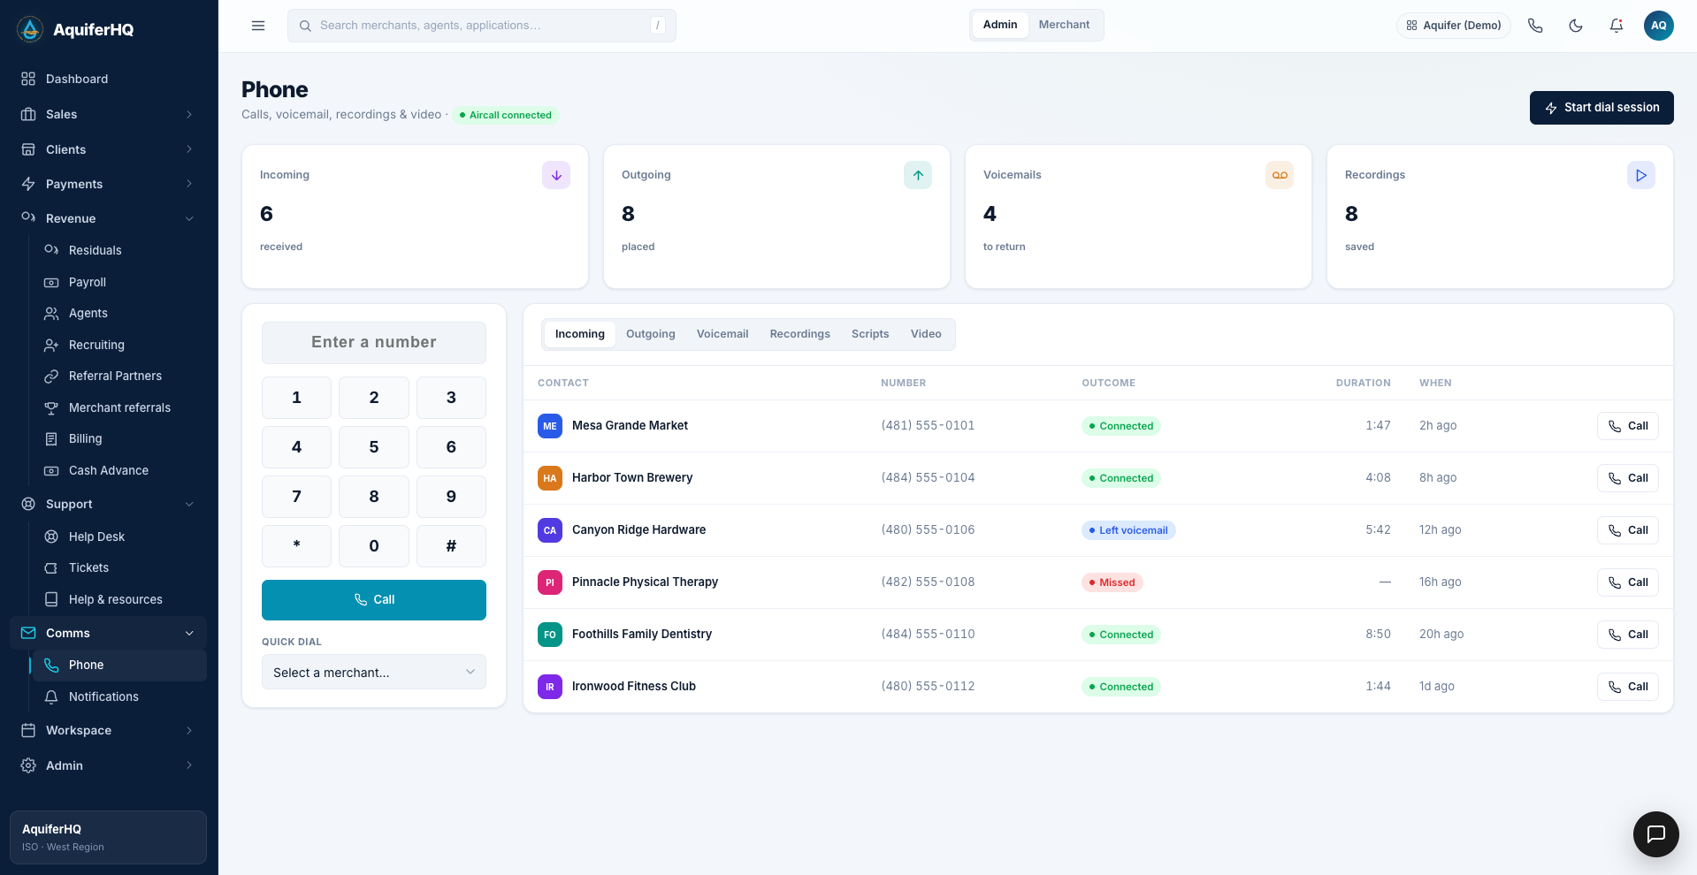
Task: Click Start dial session button
Action: (1601, 108)
